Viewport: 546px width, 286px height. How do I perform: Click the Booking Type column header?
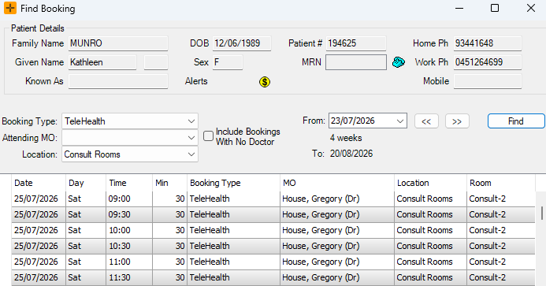233,183
